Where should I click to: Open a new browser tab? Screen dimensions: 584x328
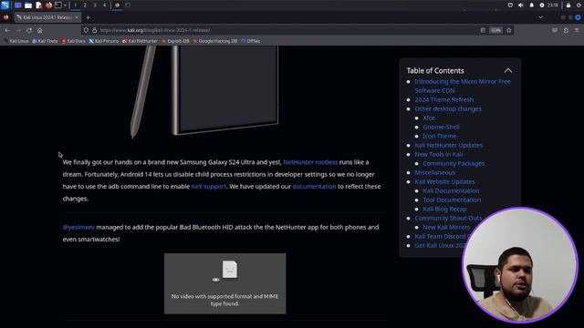(x=88, y=17)
